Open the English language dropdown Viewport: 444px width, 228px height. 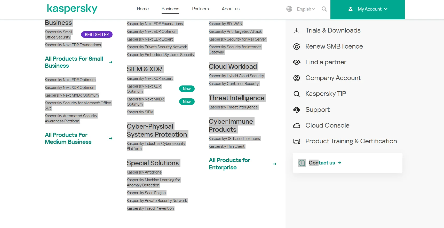point(305,9)
